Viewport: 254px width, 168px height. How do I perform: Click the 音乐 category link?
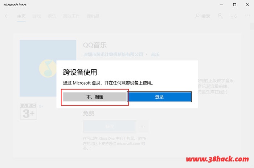coord(155,54)
